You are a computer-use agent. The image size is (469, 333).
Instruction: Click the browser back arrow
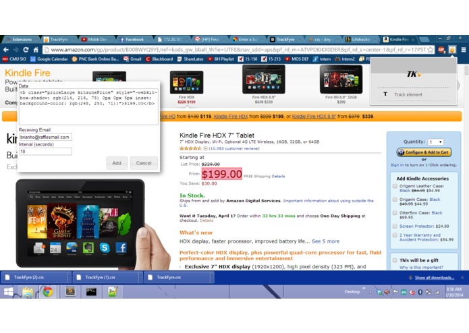point(6,50)
